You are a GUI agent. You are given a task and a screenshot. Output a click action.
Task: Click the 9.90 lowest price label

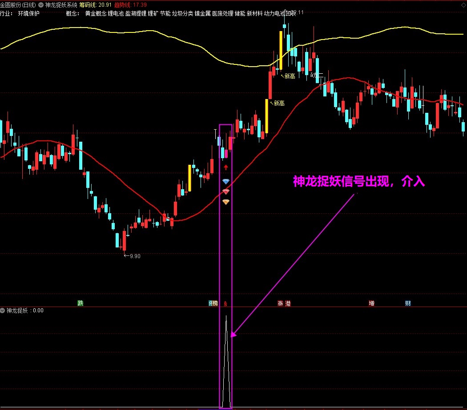[x=135, y=256]
